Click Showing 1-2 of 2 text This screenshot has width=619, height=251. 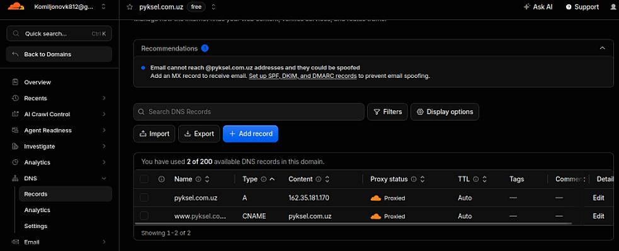(x=166, y=233)
